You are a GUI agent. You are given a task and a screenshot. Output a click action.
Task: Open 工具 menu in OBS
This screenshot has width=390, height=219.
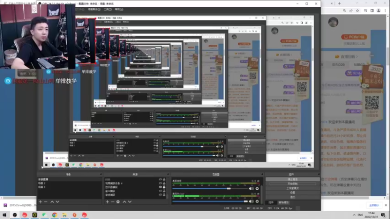(x=107, y=9)
